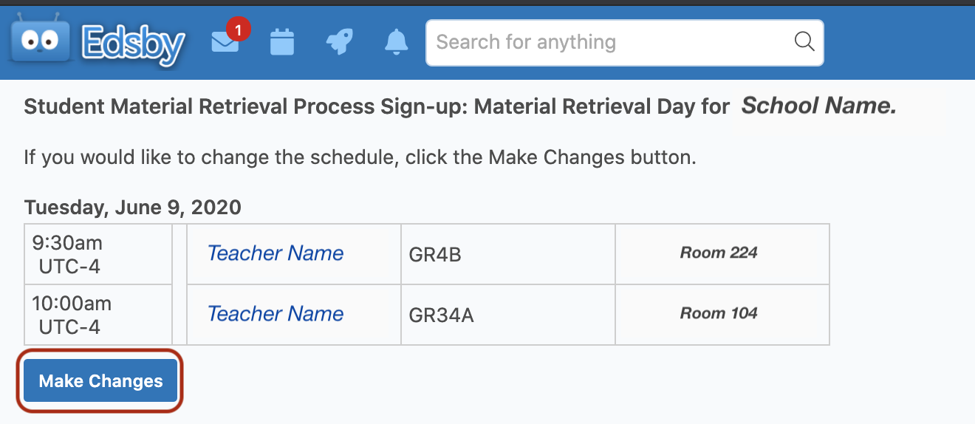975x424 pixels.
Task: Click the Edsby wordmark text logo
Action: 133,44
